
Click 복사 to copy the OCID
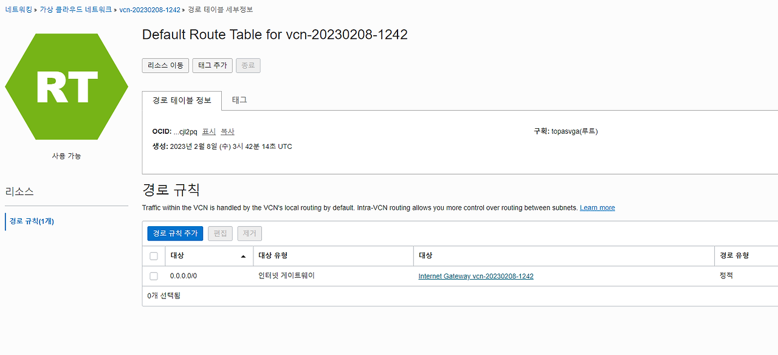click(227, 131)
